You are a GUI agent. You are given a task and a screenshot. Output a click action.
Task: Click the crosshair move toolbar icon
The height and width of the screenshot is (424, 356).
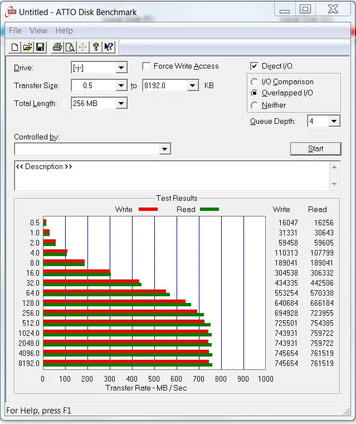[x=82, y=47]
